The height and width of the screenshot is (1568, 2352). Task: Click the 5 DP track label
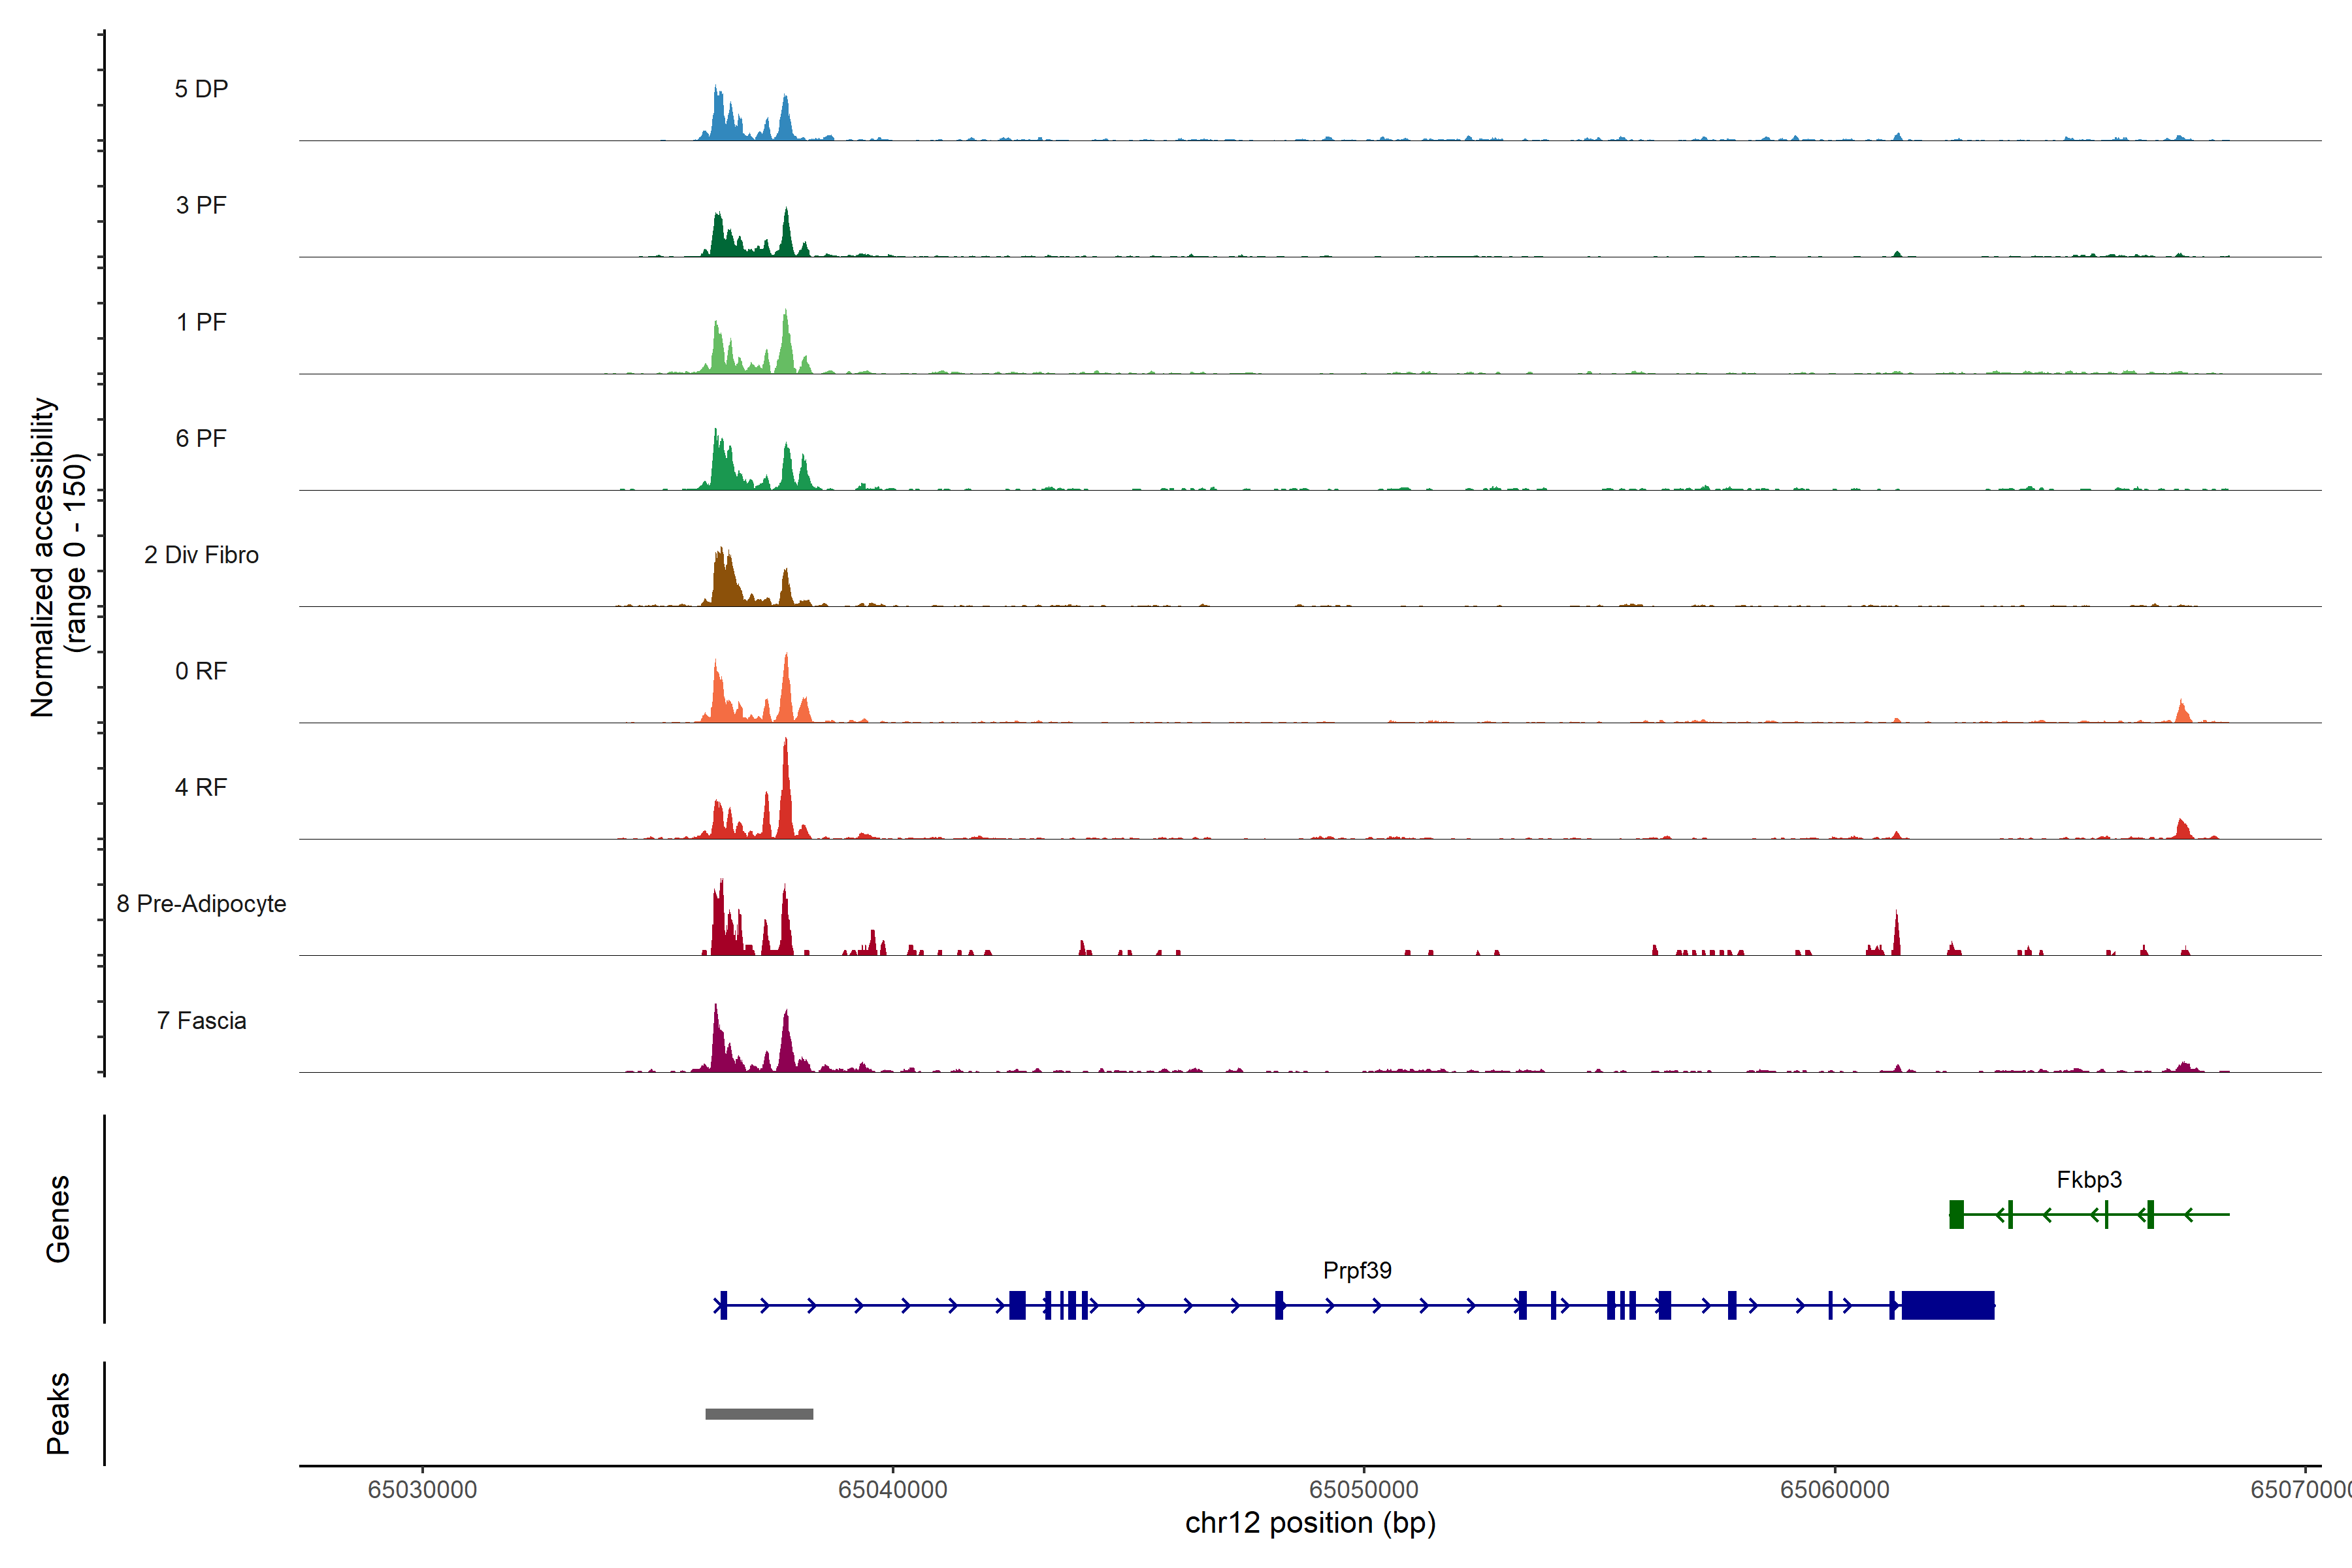(201, 89)
